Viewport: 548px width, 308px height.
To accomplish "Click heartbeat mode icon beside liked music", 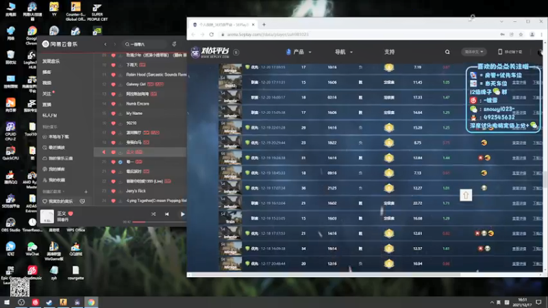I will [x=82, y=201].
